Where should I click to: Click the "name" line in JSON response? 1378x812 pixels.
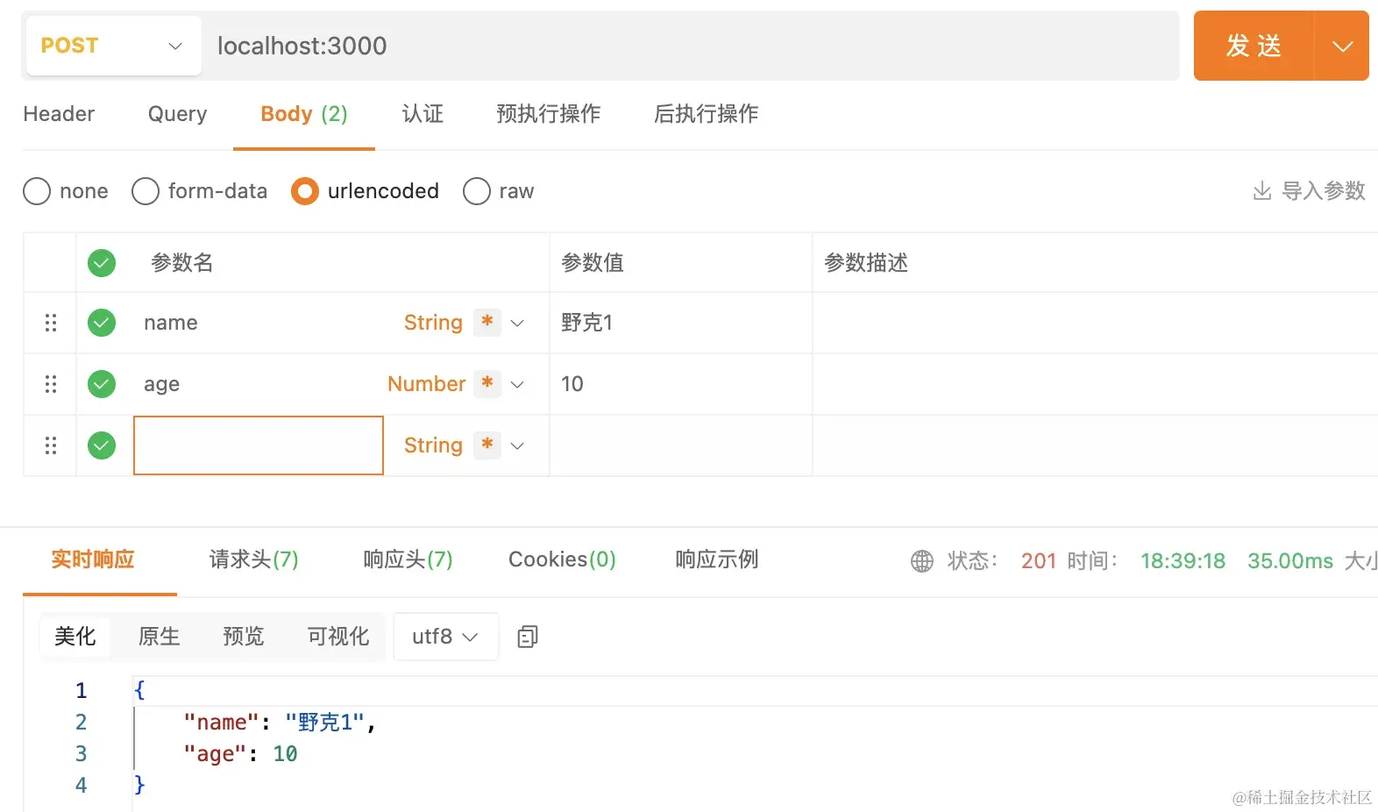coord(280,723)
